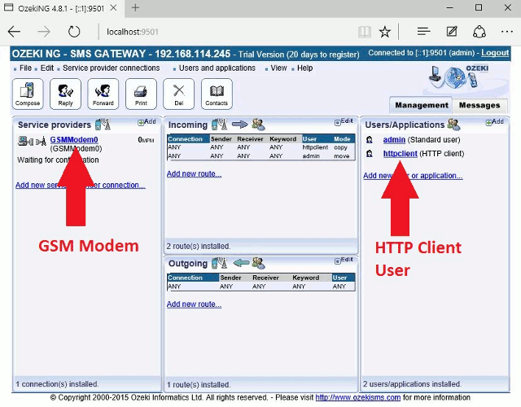Click the modem connection icon beside GSMModem0
Screen dimensions: 521x407
coord(32,141)
